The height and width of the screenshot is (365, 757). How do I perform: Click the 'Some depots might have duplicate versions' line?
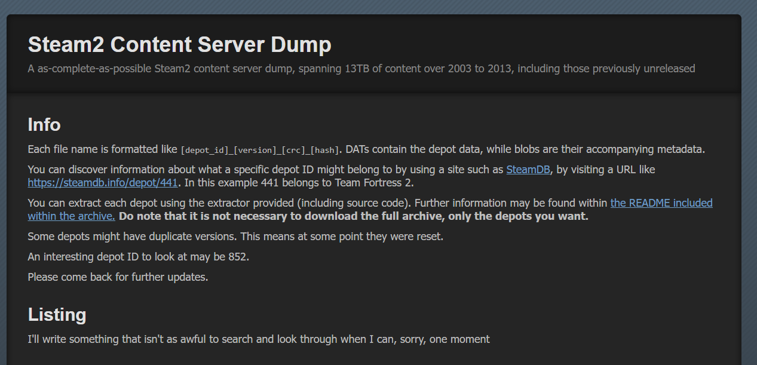[x=235, y=237]
